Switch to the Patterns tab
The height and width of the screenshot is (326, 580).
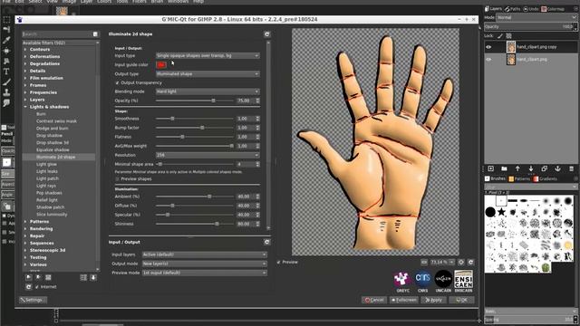[x=519, y=179]
